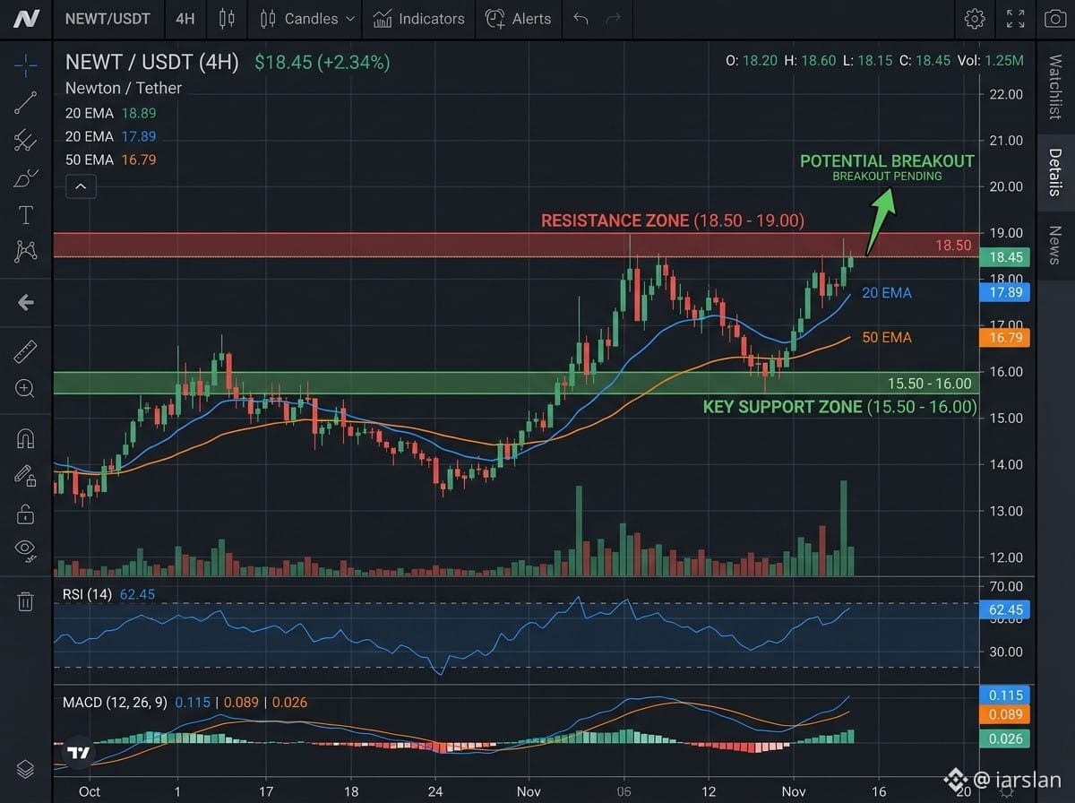
Task: Select the ruler measure tool
Action: pyautogui.click(x=25, y=352)
